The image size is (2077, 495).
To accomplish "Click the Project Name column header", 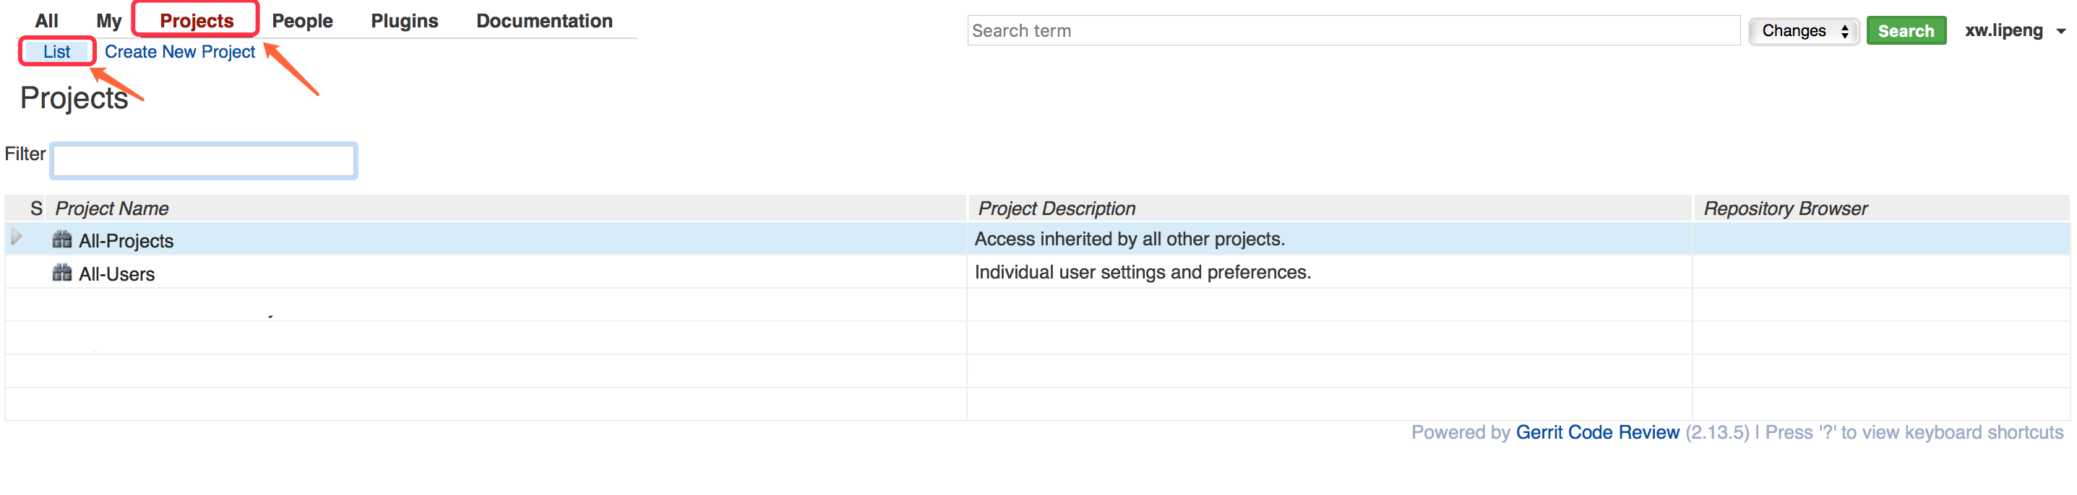I will point(112,209).
